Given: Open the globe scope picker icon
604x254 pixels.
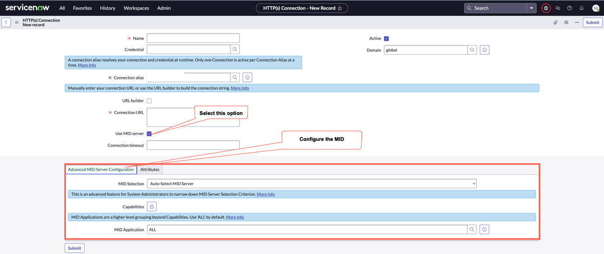Looking at the screenshot, I should pyautogui.click(x=546, y=8).
